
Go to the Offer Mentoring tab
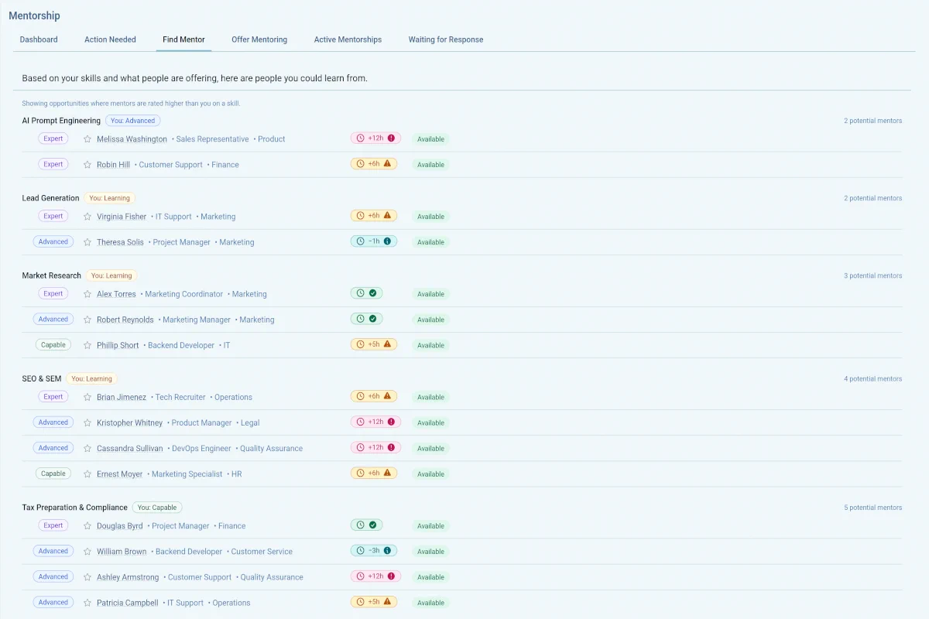coord(259,39)
